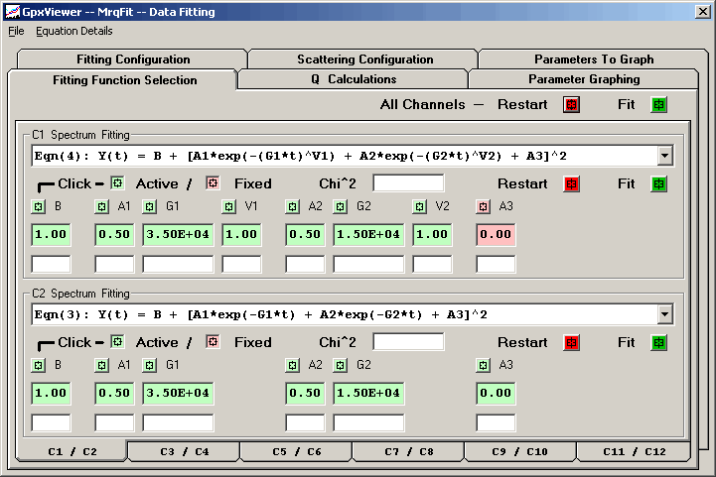Click the All Channels Fit green icon

(658, 104)
